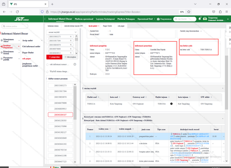Viewport: 231px width, 168px height.
Task: Click the user avatar icon
Action: [205, 19]
